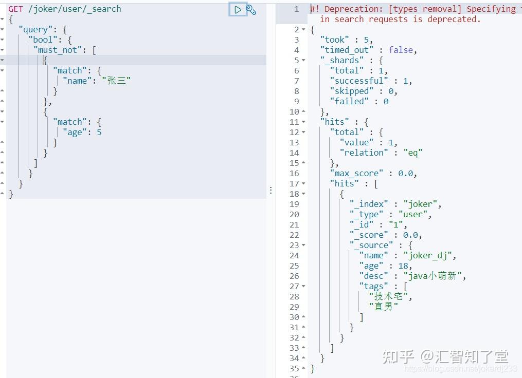
Task: Click the play icon to send the request
Action: (x=238, y=9)
